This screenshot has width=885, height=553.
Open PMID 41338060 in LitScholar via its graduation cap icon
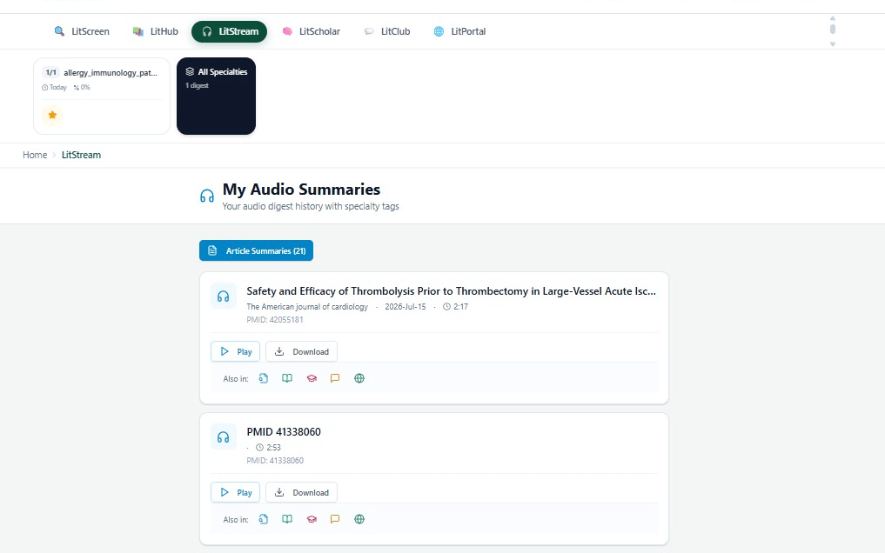coord(312,519)
